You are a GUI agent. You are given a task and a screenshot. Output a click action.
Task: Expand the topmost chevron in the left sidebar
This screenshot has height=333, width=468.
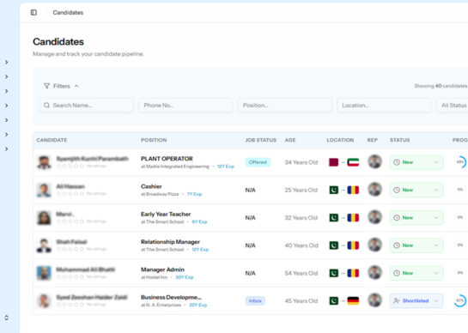click(6, 63)
